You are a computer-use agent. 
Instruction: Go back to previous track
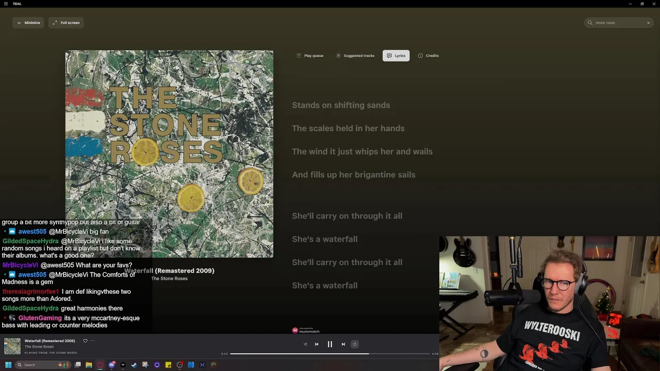[x=317, y=344]
